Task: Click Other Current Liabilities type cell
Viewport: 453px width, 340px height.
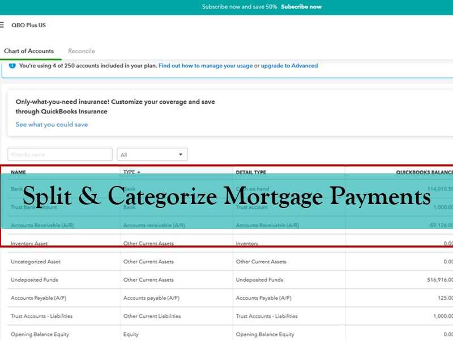Action: [152, 316]
